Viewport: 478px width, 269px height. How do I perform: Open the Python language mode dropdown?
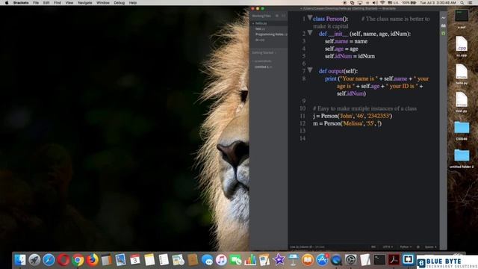(406, 247)
